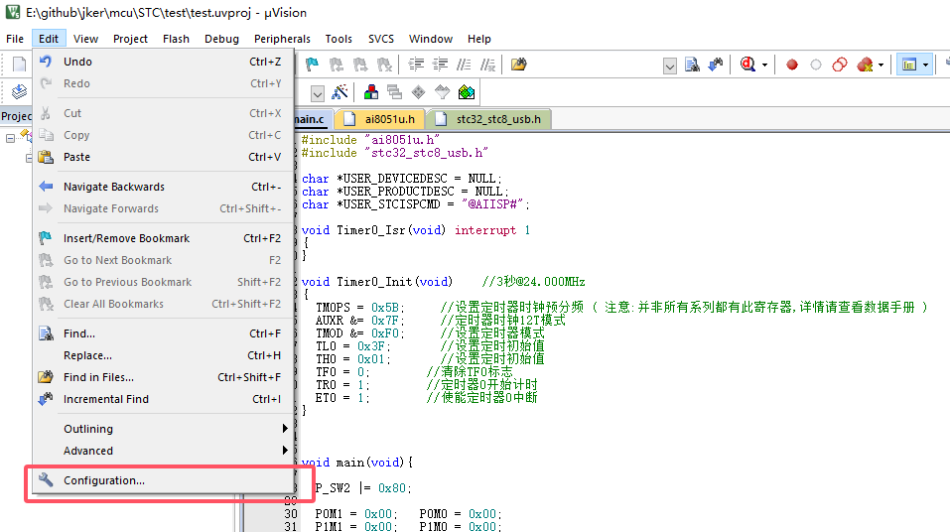Open the View menu
The width and height of the screenshot is (950, 532).
pos(86,39)
